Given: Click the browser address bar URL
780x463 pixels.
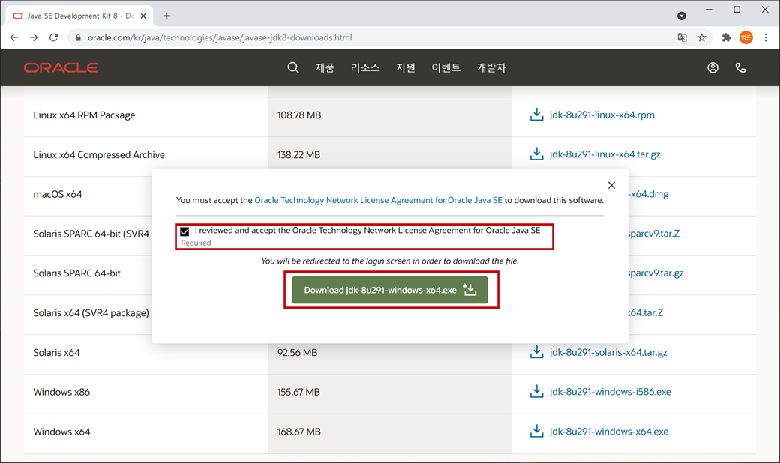Looking at the screenshot, I should click(x=220, y=37).
